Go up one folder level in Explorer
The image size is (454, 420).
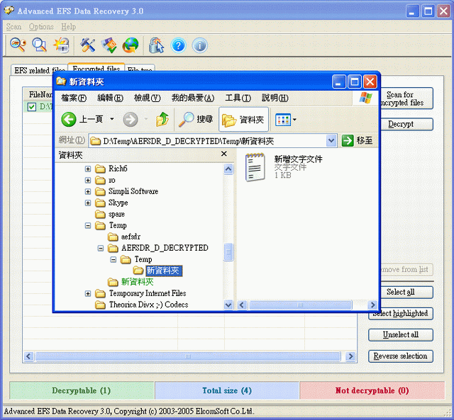[x=162, y=119]
